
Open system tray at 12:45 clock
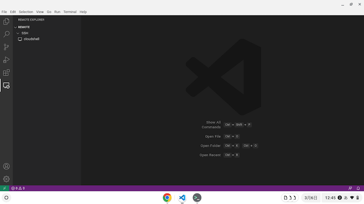330,198
